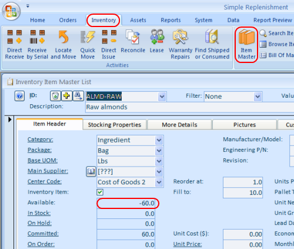294x249 pixels.
Task: Expand the Center Code dropdown
Action: 159,182
